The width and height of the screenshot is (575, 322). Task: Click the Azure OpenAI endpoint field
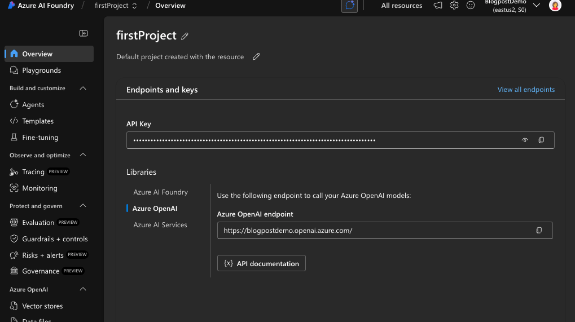tap(372, 231)
